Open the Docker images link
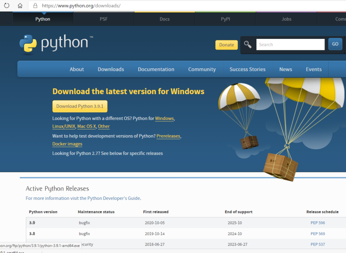The width and height of the screenshot is (346, 253). pos(67,144)
